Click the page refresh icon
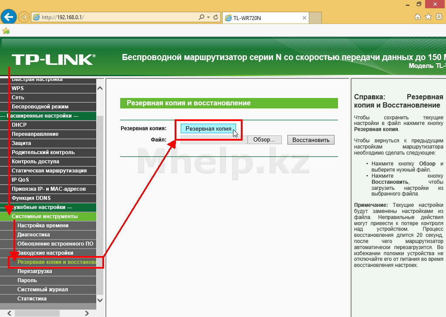The image size is (446, 317). click(216, 17)
